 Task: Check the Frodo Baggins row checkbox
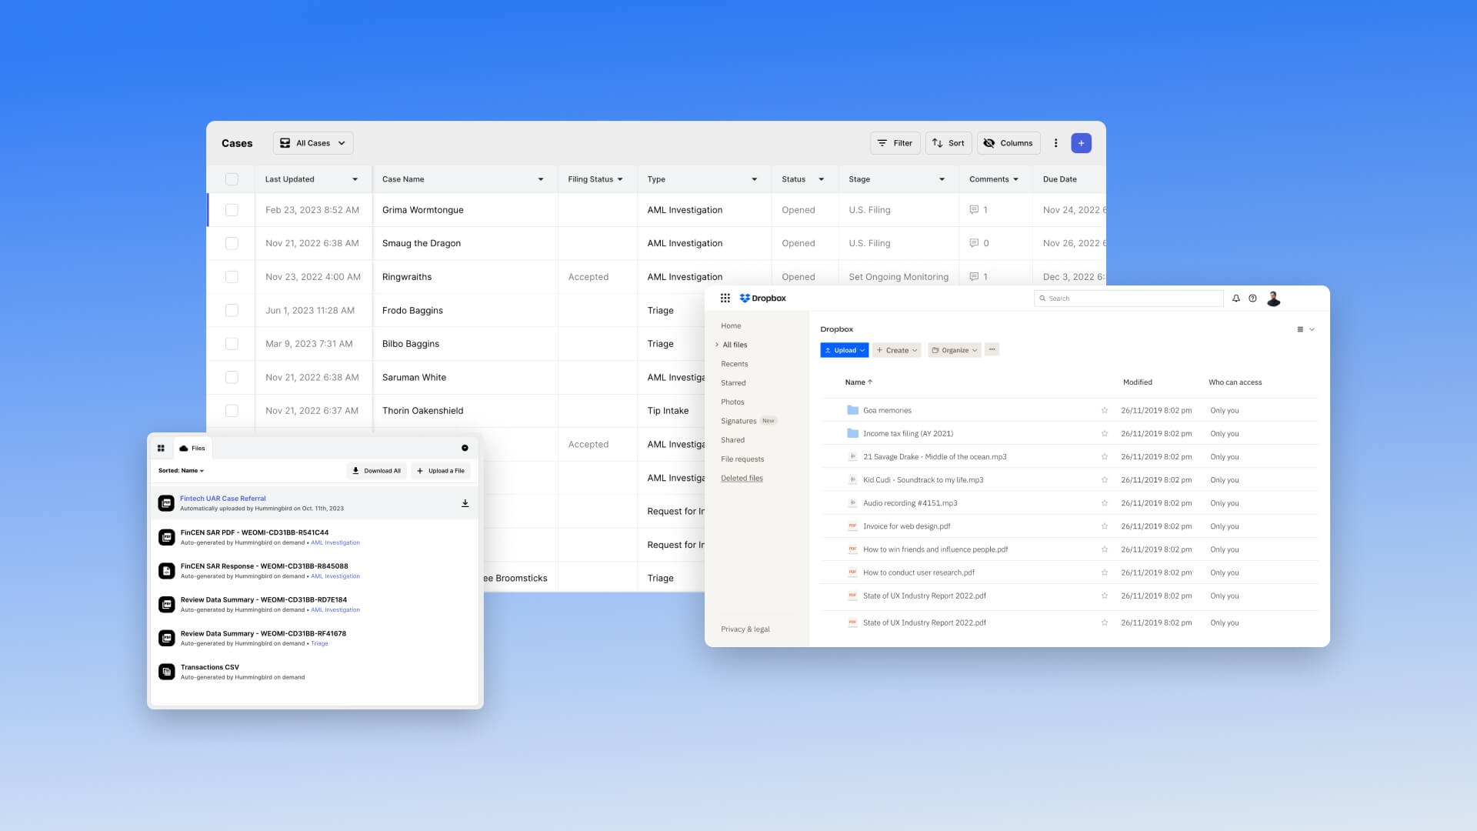click(x=232, y=310)
